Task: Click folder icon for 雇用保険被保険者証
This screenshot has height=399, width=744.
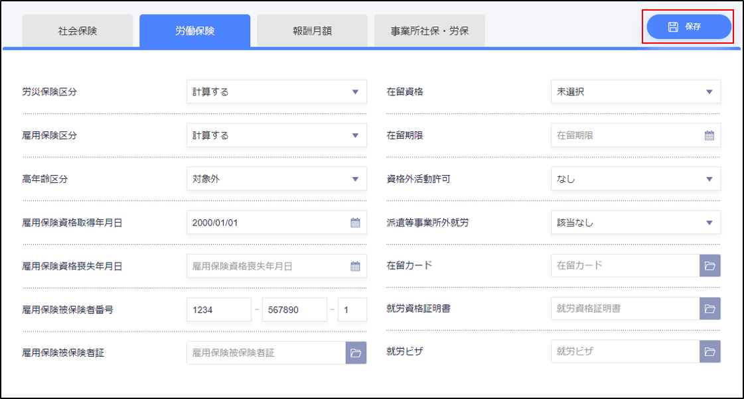Action: pyautogui.click(x=356, y=353)
